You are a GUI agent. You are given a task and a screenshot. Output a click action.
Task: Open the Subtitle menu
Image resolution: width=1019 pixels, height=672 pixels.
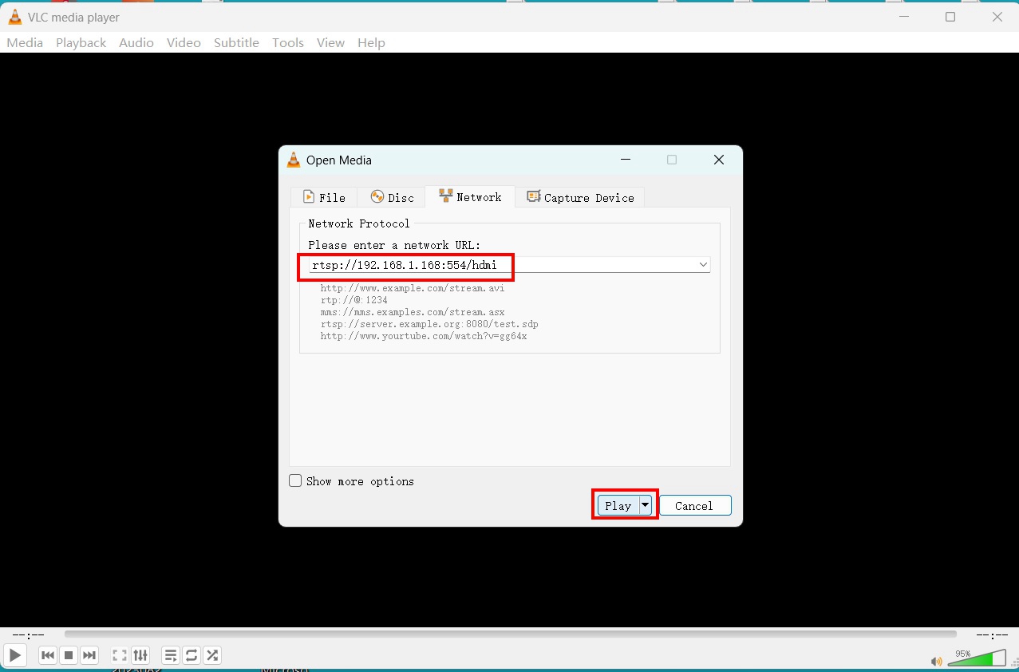(x=236, y=42)
